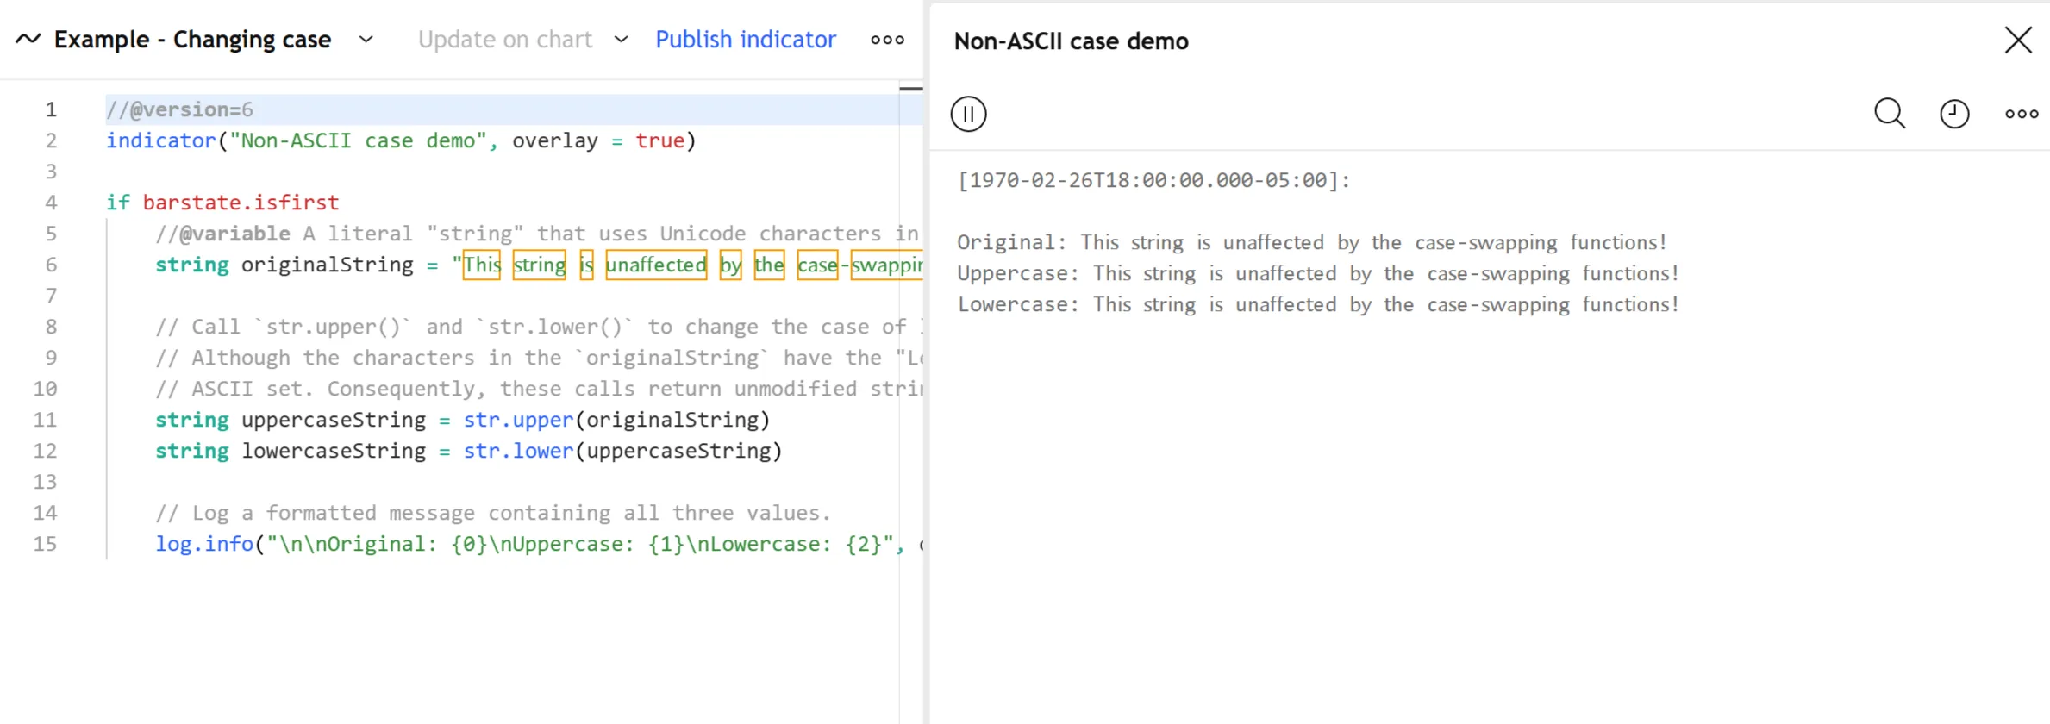
Task: Click the Uppercase log output line
Action: pyautogui.click(x=1317, y=273)
